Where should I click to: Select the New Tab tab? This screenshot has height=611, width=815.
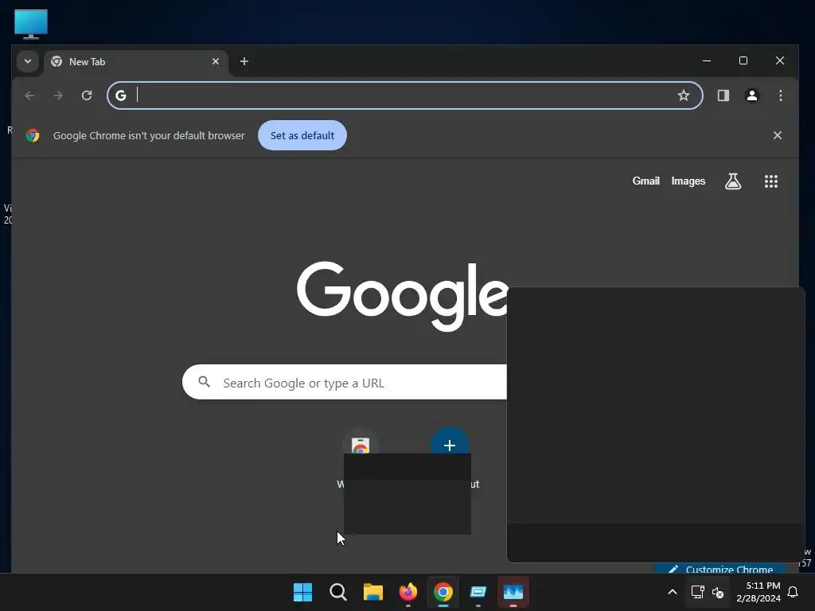(136, 62)
